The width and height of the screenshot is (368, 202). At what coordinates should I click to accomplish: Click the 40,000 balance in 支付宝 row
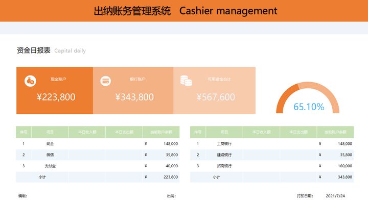[172, 166]
